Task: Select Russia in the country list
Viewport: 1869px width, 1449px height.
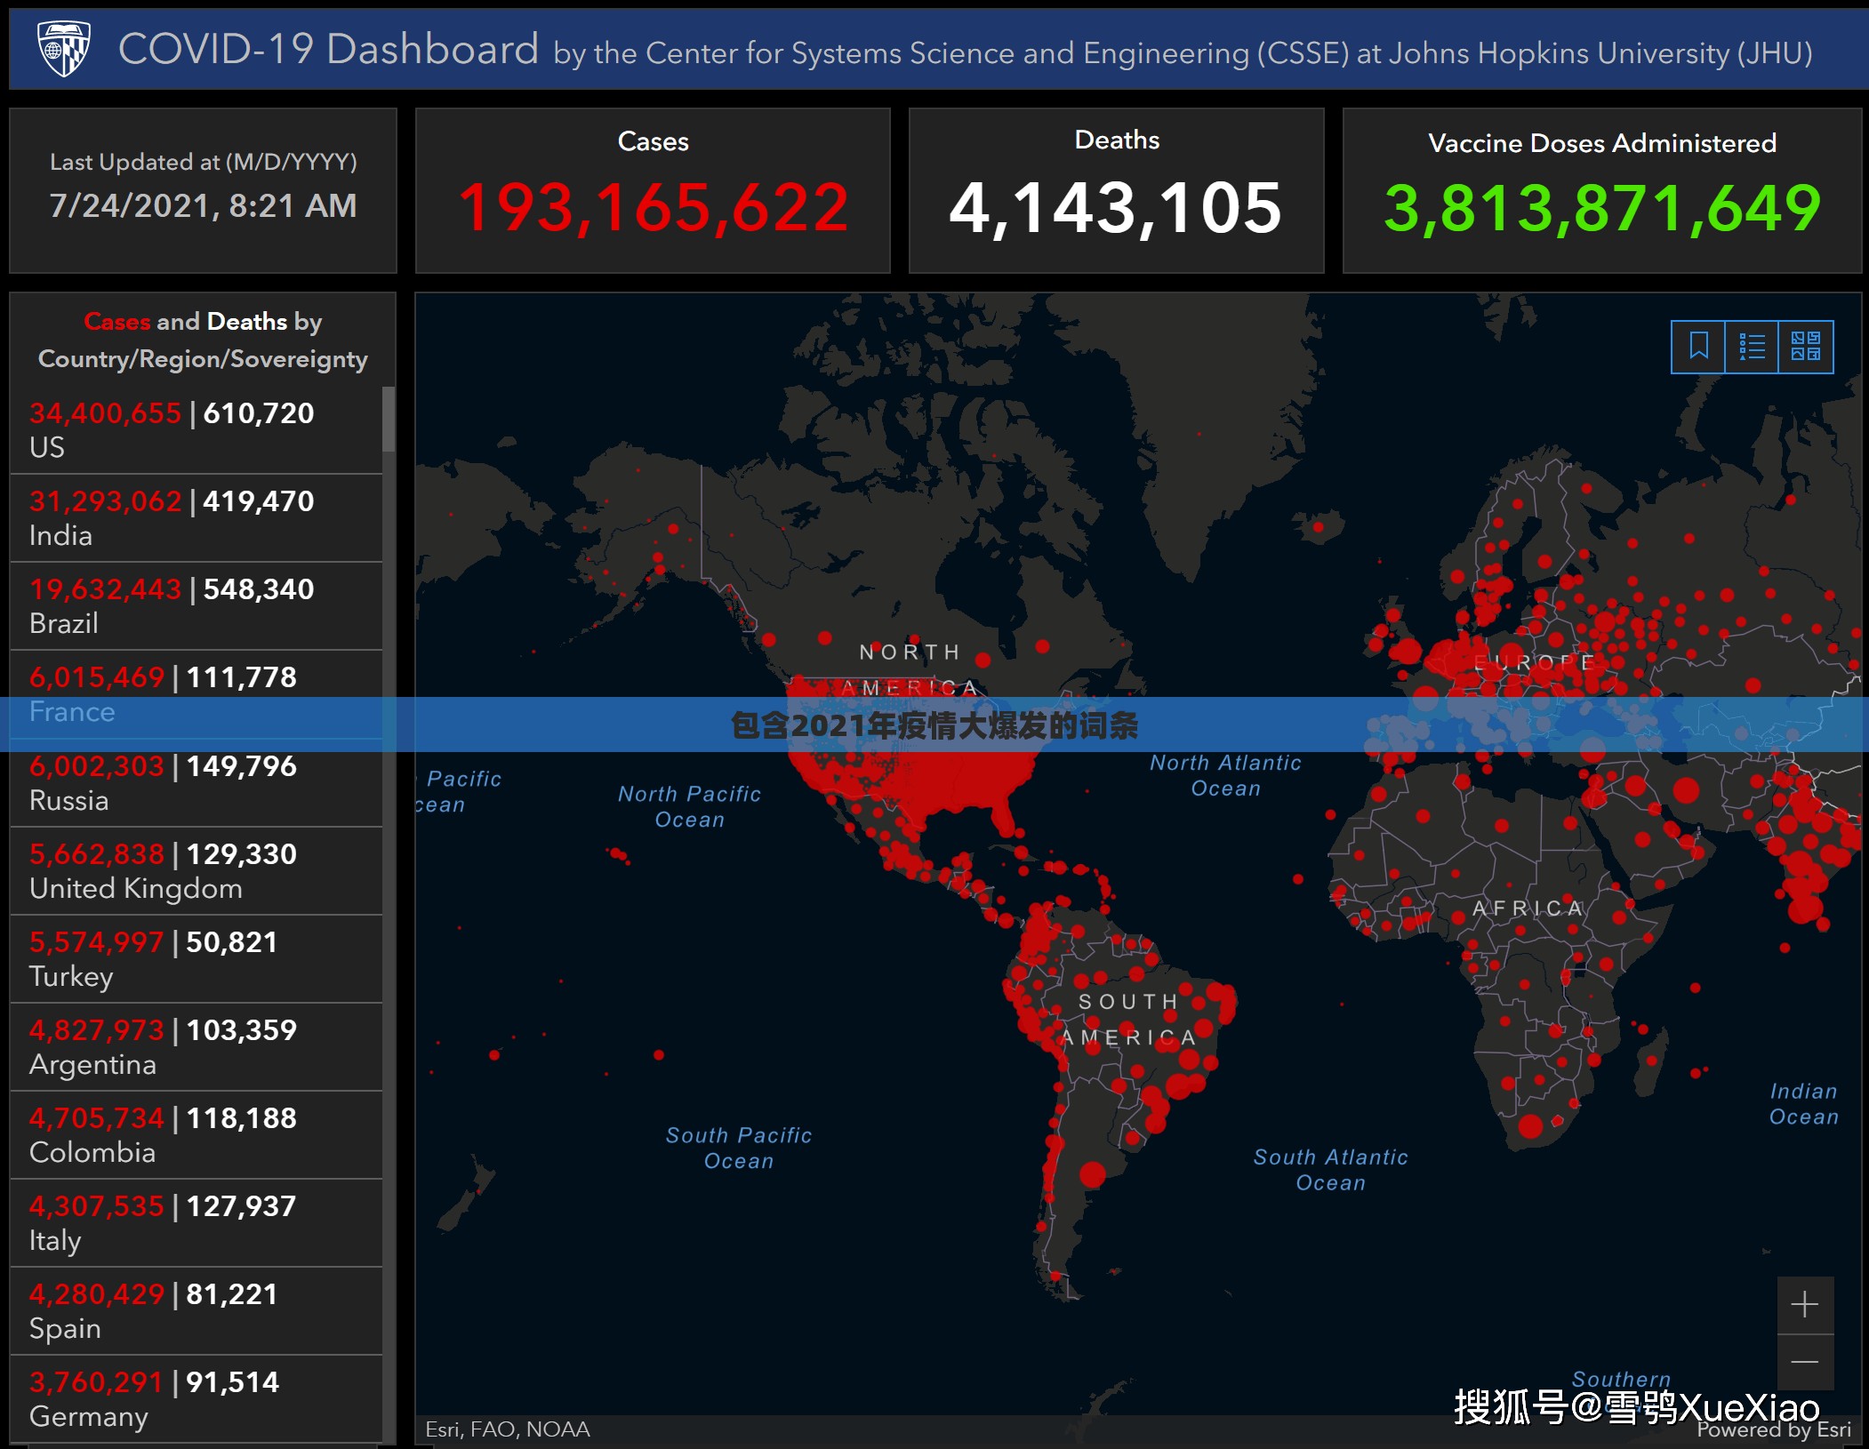Action: click(197, 783)
